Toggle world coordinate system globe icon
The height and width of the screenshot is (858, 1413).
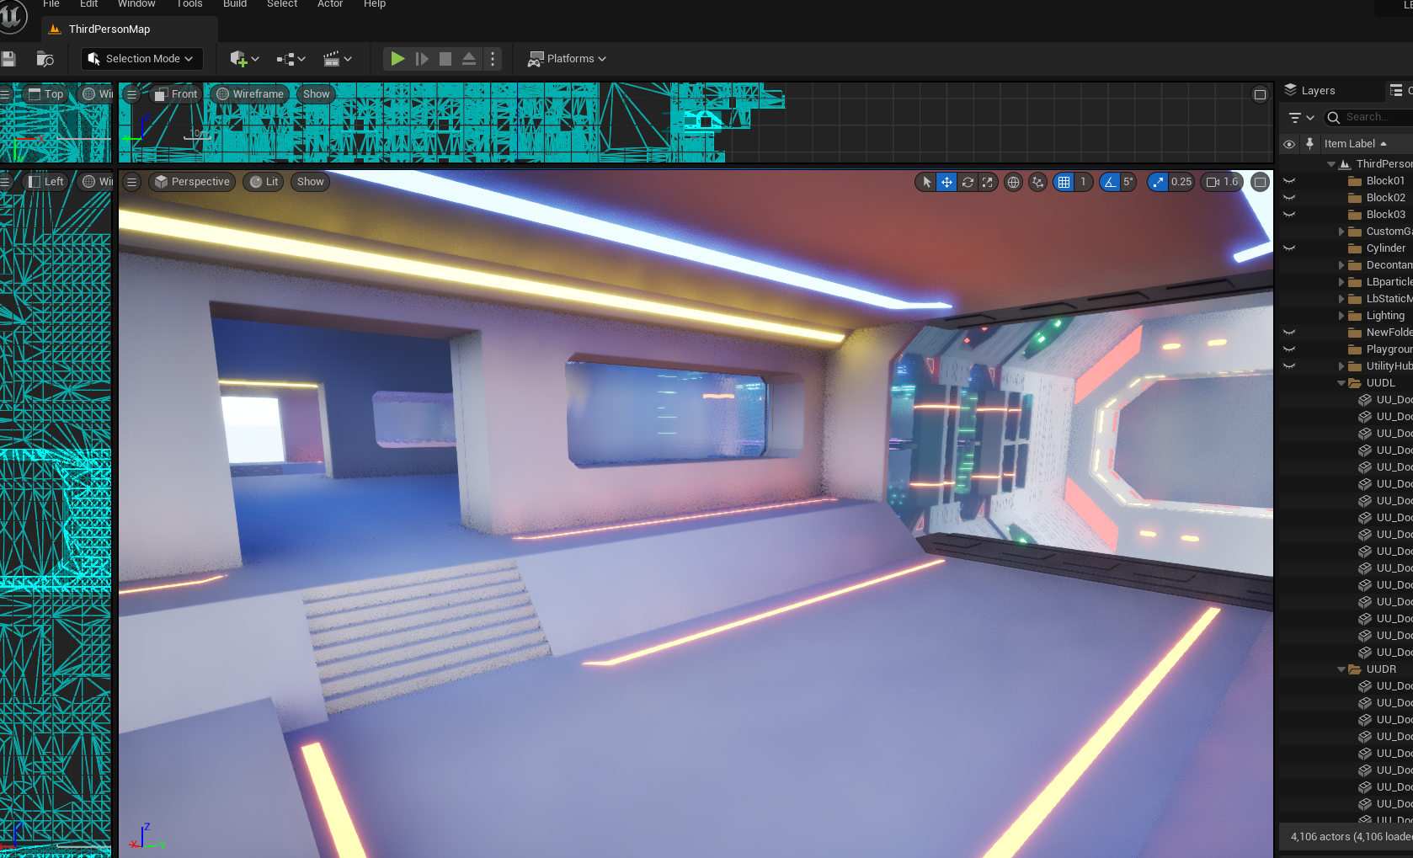[1014, 182]
